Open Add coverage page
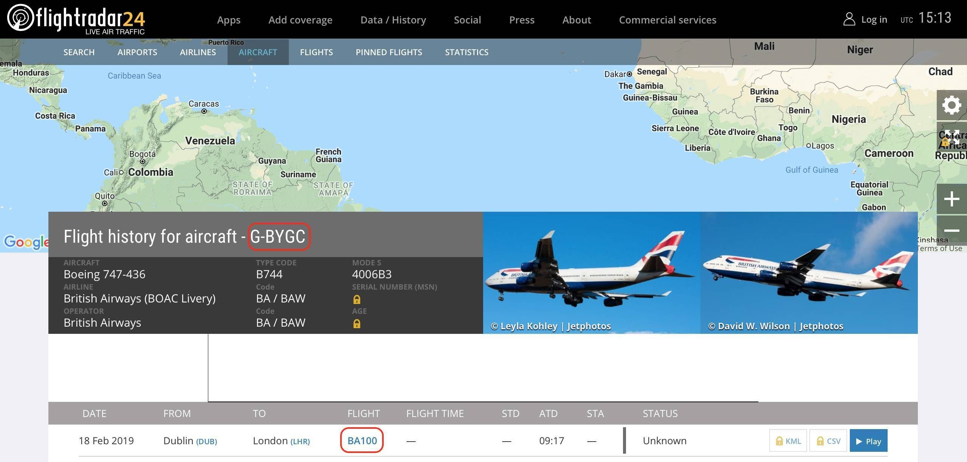Viewport: 967px width, 462px height. (x=301, y=20)
